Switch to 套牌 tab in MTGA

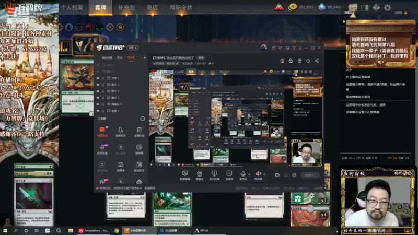[100, 7]
